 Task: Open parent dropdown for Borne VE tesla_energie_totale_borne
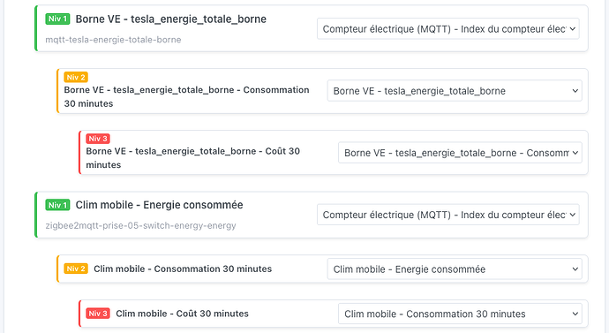coord(448,29)
